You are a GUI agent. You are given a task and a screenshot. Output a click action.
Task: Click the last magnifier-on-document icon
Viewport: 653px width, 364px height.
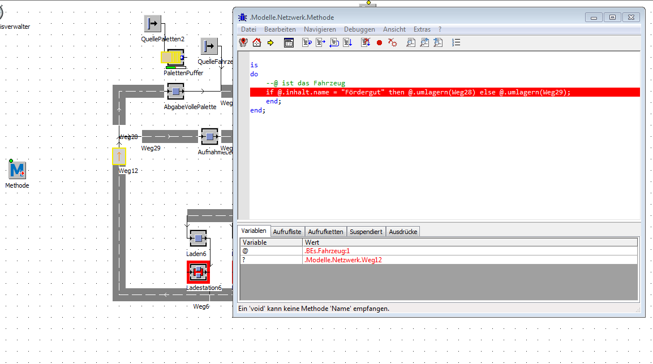pyautogui.click(x=438, y=42)
